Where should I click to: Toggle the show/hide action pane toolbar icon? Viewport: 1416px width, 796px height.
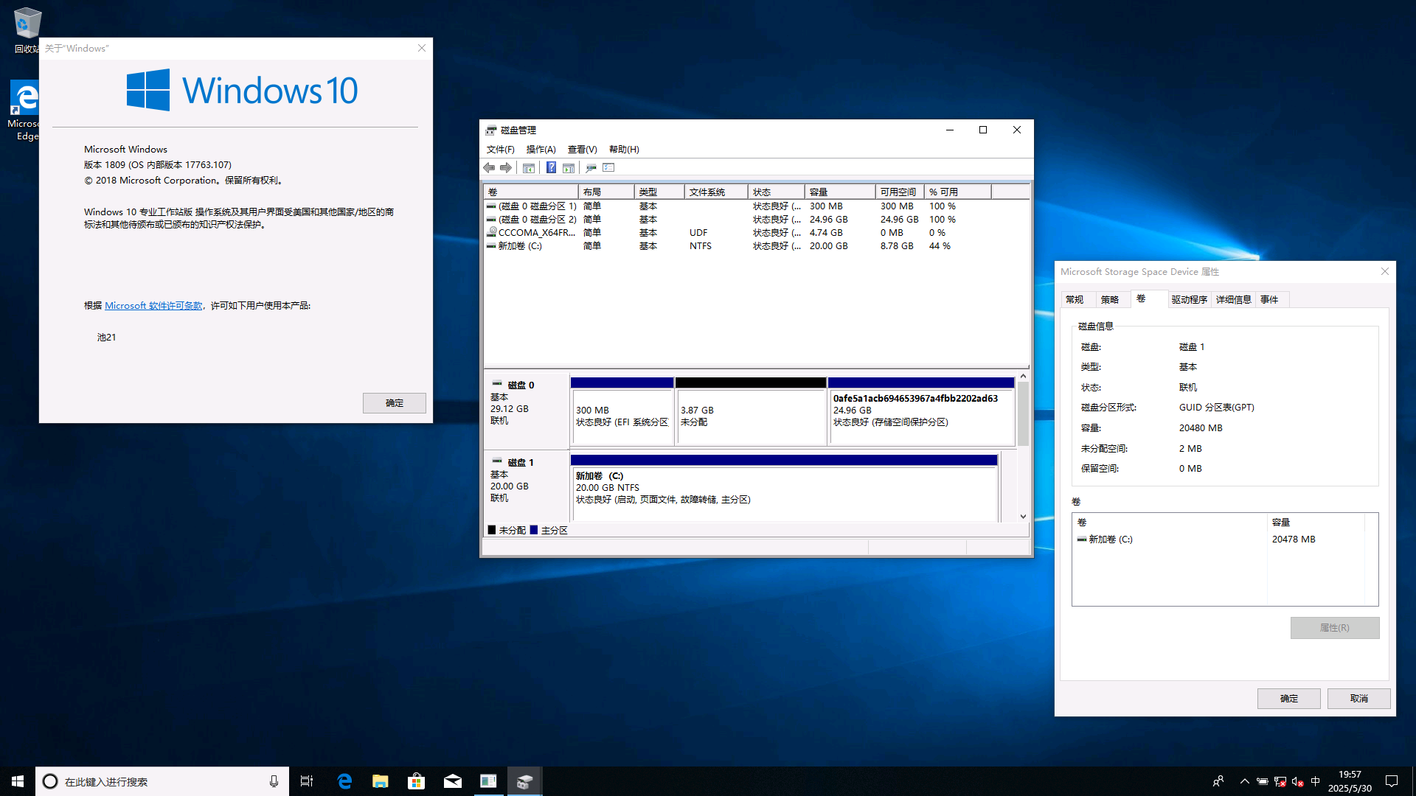569,168
